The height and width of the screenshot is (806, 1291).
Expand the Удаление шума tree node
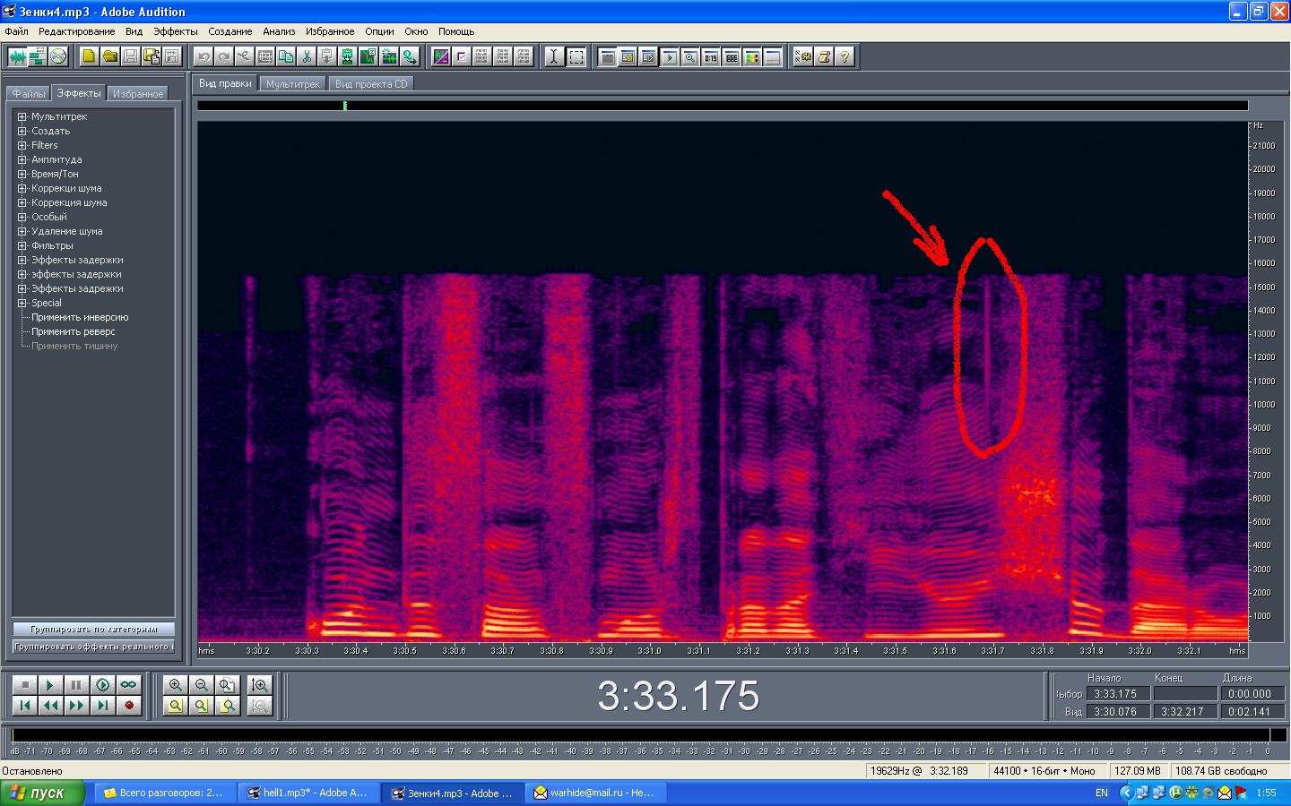22,231
